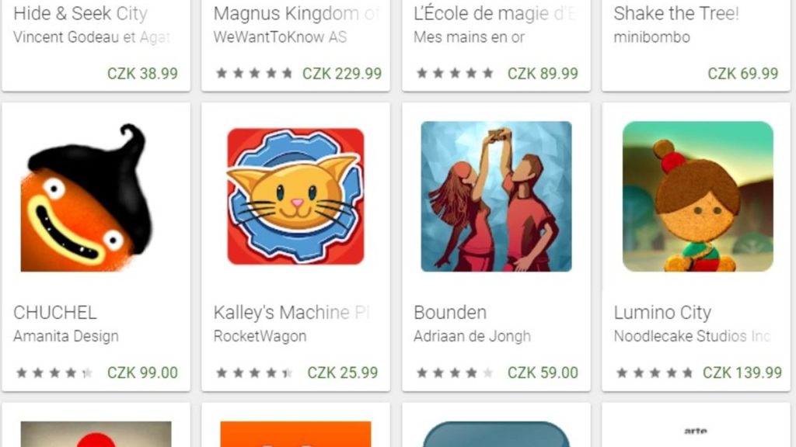Open developer Amanita Design link
Screen dimensions: 796x447
[66, 336]
